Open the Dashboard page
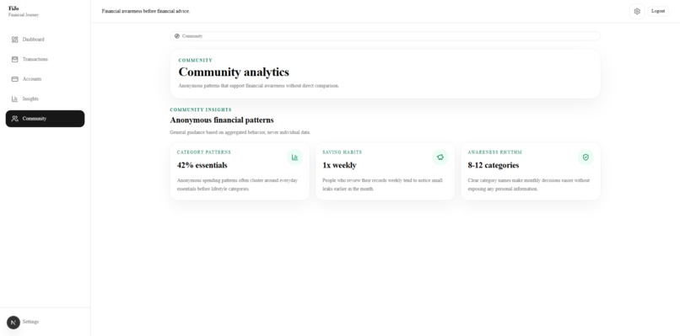Image resolution: width=680 pixels, height=336 pixels. point(45,40)
